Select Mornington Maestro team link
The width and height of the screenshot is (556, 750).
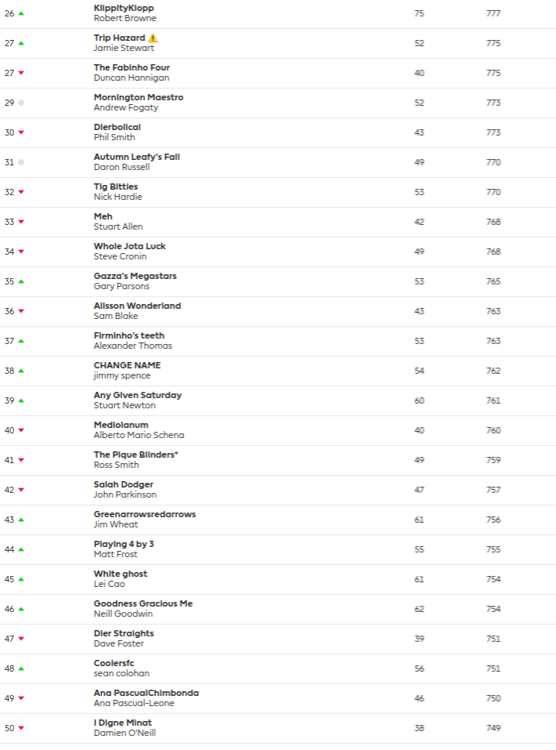coord(139,97)
